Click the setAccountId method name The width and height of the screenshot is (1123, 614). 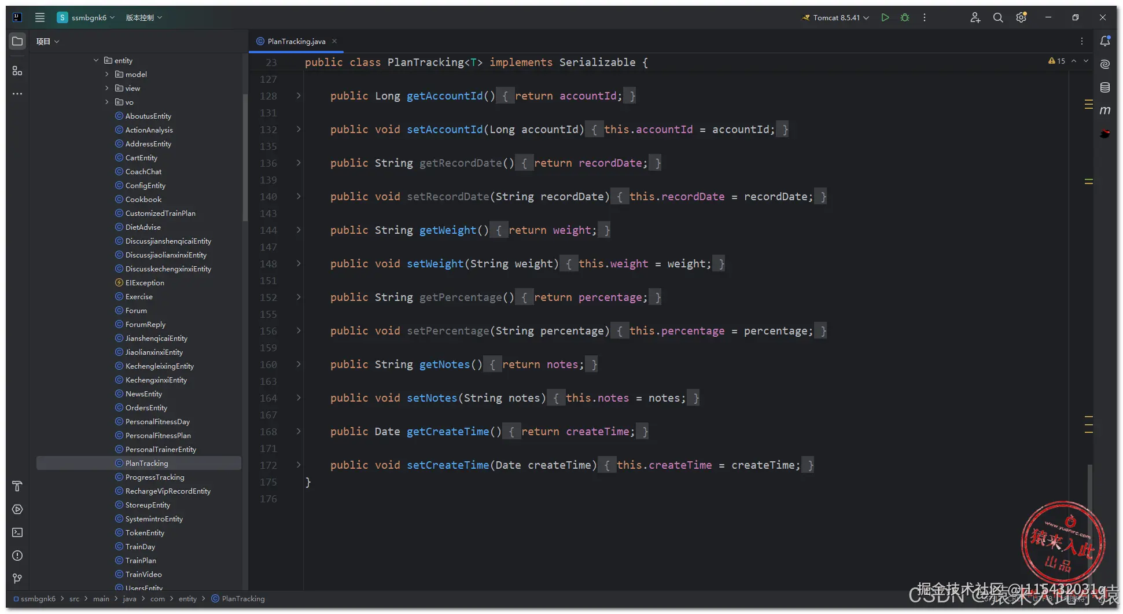pyautogui.click(x=445, y=129)
